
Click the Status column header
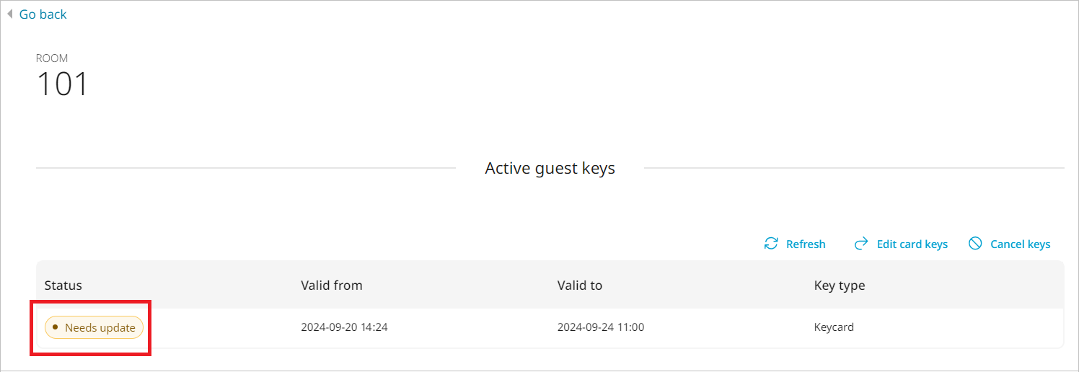coord(63,285)
